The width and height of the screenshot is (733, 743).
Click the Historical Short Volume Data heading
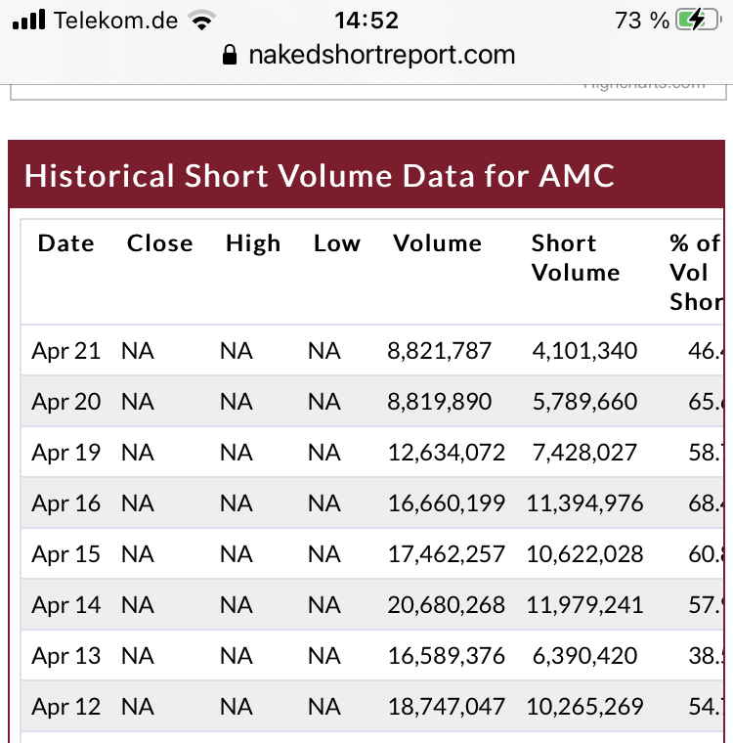pyautogui.click(x=319, y=176)
